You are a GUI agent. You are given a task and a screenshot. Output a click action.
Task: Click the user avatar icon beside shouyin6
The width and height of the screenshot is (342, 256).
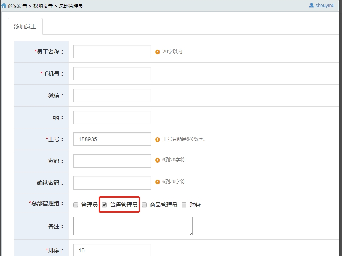click(x=311, y=6)
